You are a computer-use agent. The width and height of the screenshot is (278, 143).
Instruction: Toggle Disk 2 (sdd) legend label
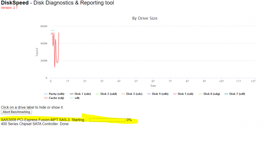point(106,94)
